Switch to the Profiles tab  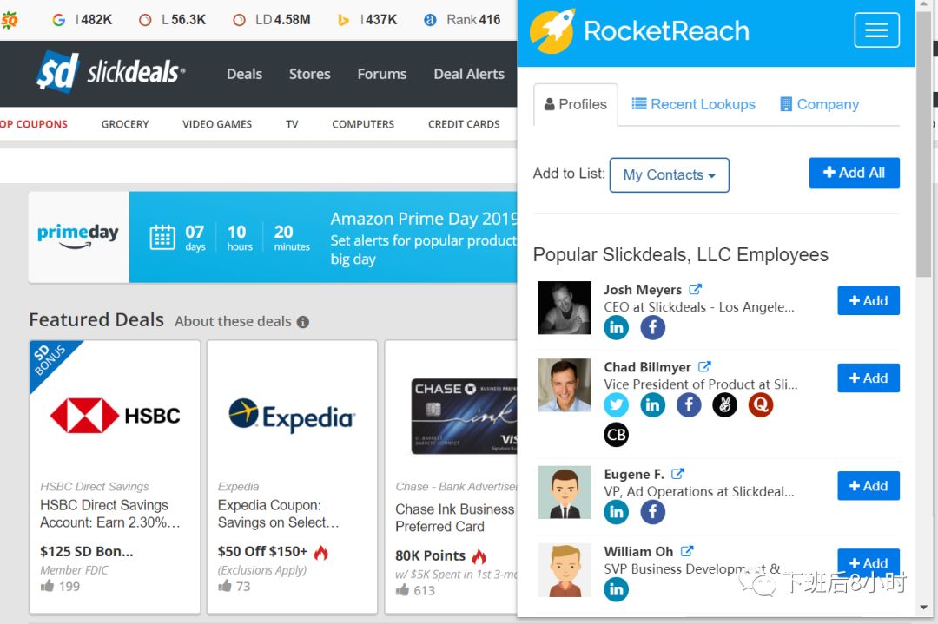coord(576,105)
